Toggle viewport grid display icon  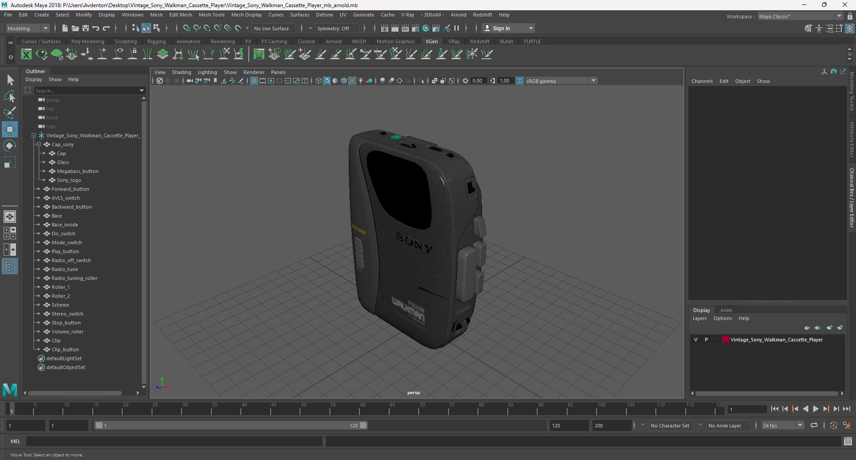point(254,81)
